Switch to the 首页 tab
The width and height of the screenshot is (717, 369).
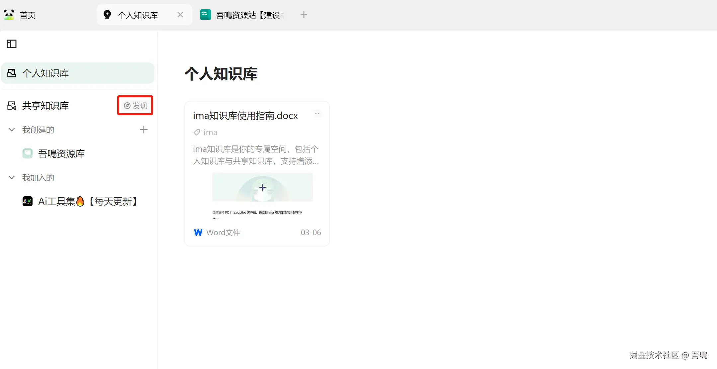coord(27,15)
